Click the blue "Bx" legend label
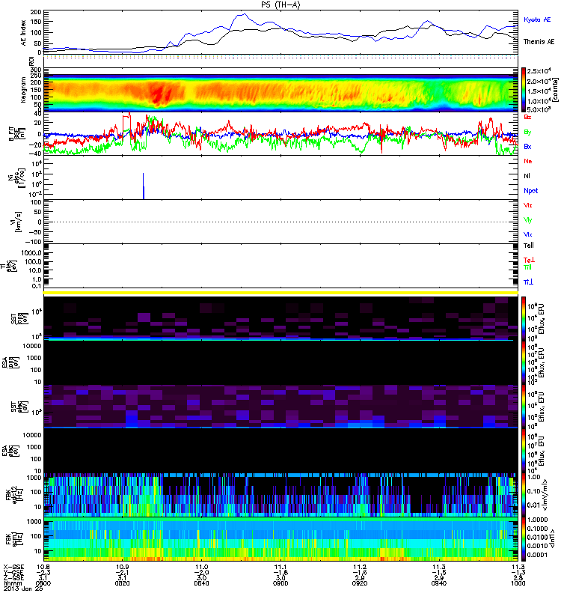This screenshot has width=561, height=599. (528, 146)
